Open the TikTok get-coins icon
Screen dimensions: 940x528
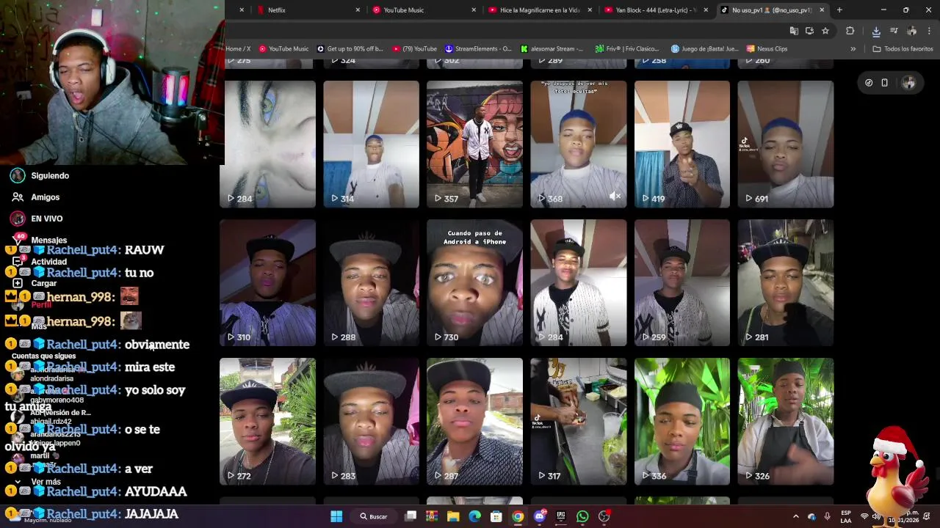pyautogui.click(x=869, y=83)
